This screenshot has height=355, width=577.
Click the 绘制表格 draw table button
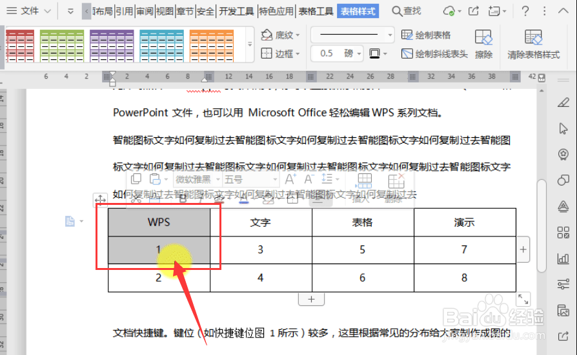[426, 35]
